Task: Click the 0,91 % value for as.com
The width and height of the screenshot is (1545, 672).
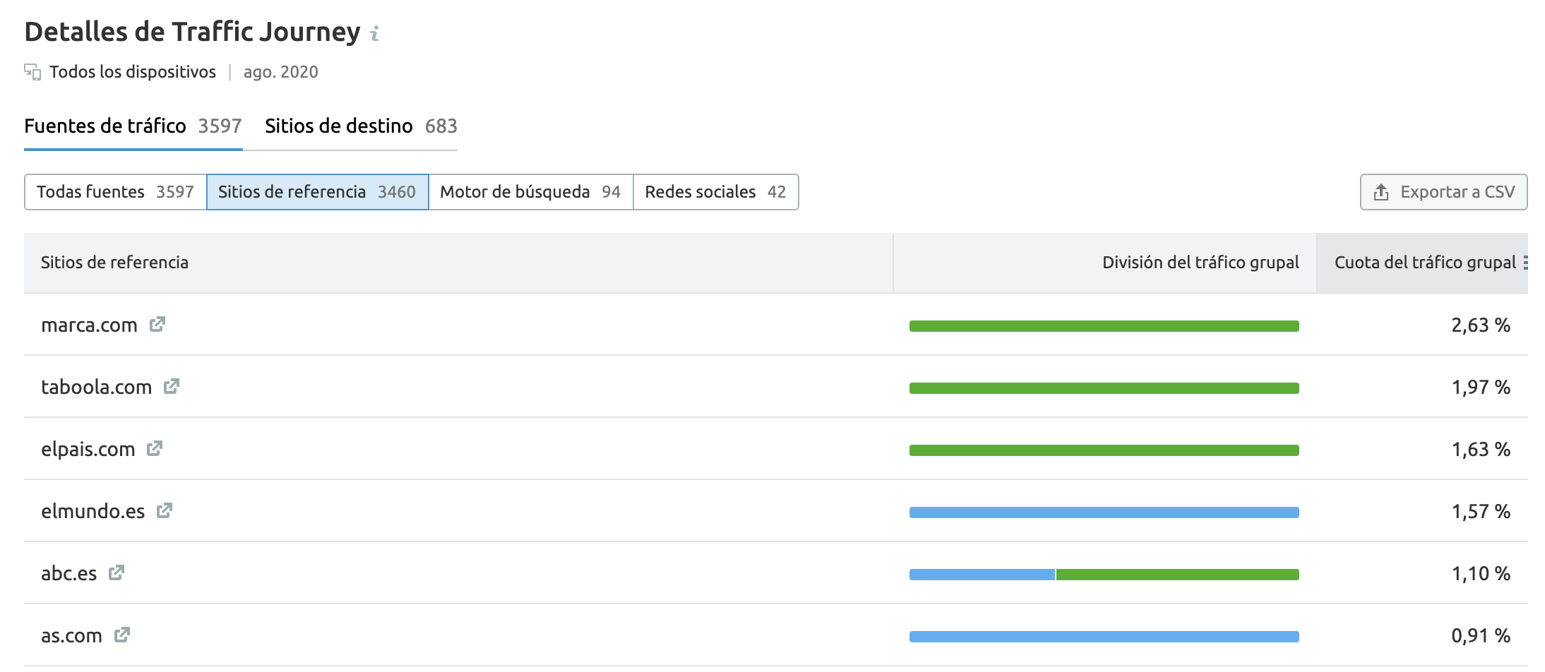Action: click(x=1481, y=636)
